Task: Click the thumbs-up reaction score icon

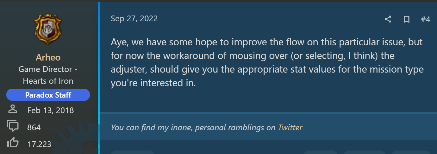Action: click(x=13, y=143)
